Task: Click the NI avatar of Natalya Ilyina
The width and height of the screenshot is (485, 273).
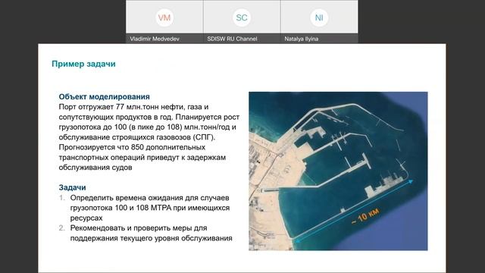Action: tap(319, 17)
